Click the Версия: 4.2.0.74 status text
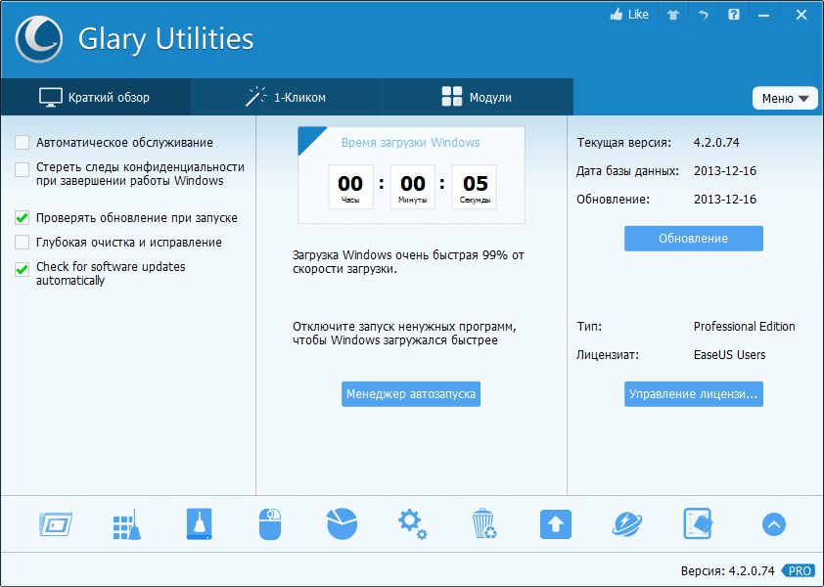 pyautogui.click(x=727, y=570)
